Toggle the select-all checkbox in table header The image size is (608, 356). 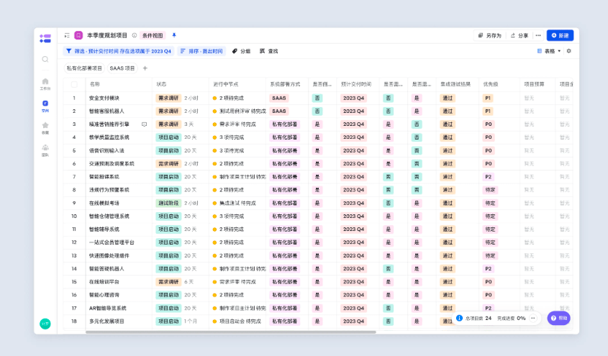74,84
